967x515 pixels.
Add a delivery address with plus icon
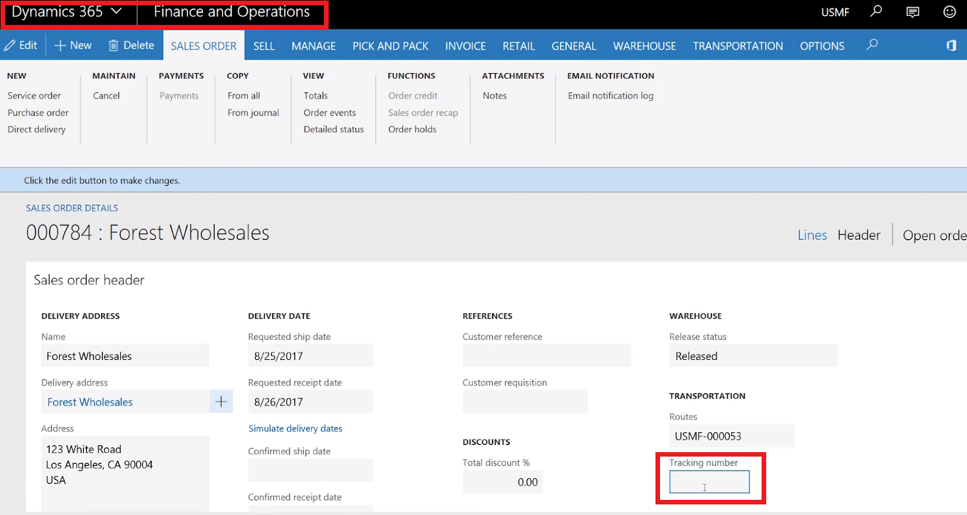[x=221, y=401]
